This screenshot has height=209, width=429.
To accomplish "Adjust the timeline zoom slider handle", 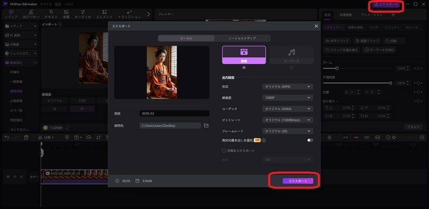I will click(x=394, y=137).
